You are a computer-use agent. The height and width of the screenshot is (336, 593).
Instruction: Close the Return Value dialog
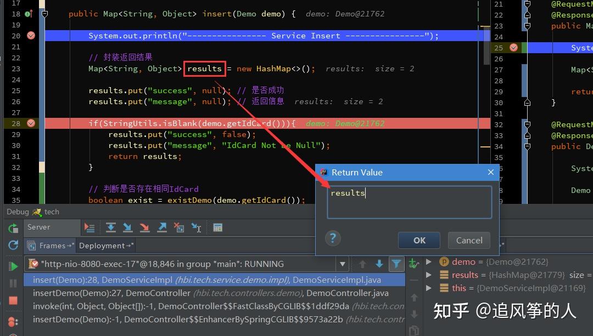pyautogui.click(x=490, y=172)
